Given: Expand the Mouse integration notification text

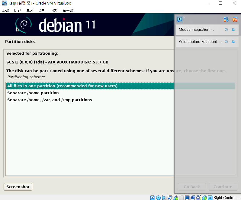Looking at the screenshot, I should (196, 30).
